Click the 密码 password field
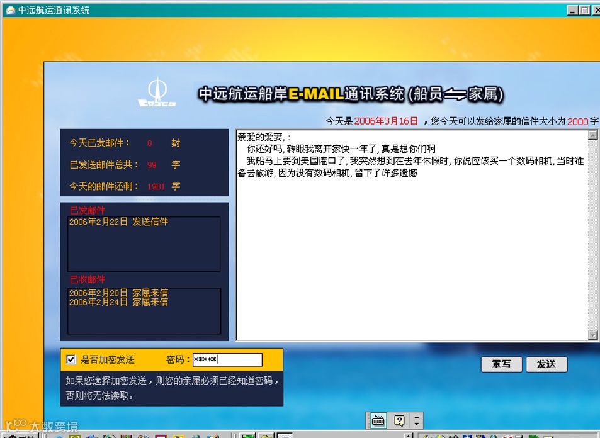Viewport: 600px width, 438px height. [x=227, y=359]
